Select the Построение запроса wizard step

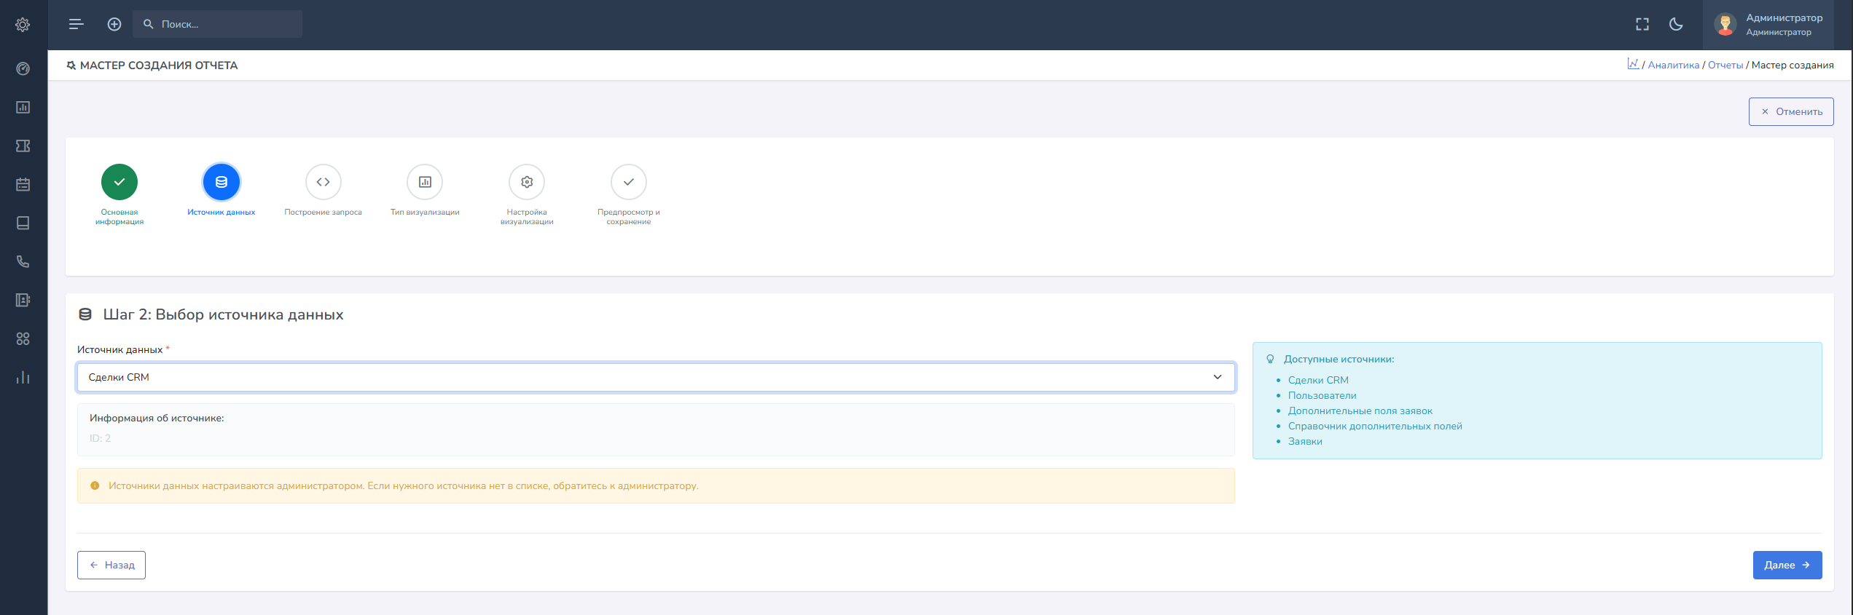click(x=323, y=183)
